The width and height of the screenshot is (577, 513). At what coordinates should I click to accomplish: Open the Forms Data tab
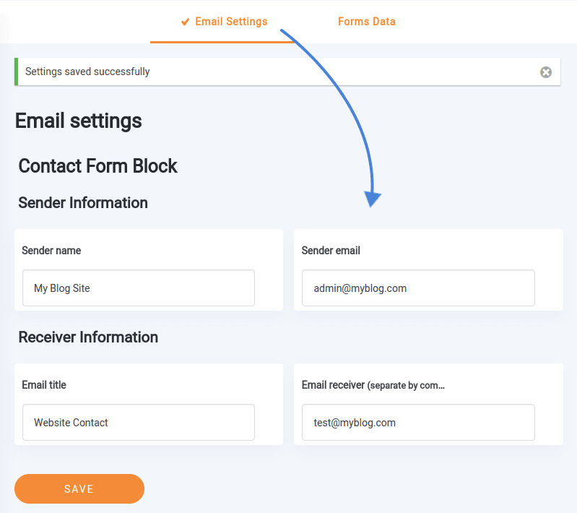(x=367, y=22)
